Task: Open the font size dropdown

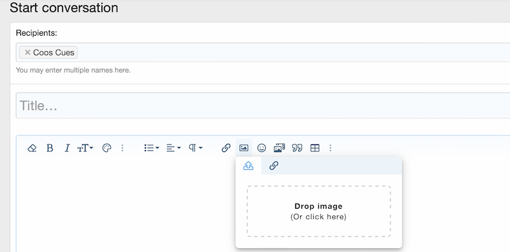Action: (85, 148)
